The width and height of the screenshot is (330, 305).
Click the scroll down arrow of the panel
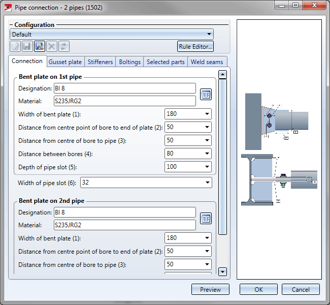tap(222, 272)
